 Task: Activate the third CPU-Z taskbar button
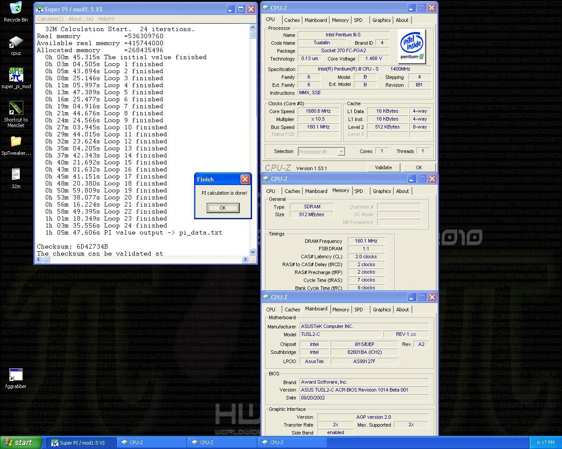(x=292, y=443)
